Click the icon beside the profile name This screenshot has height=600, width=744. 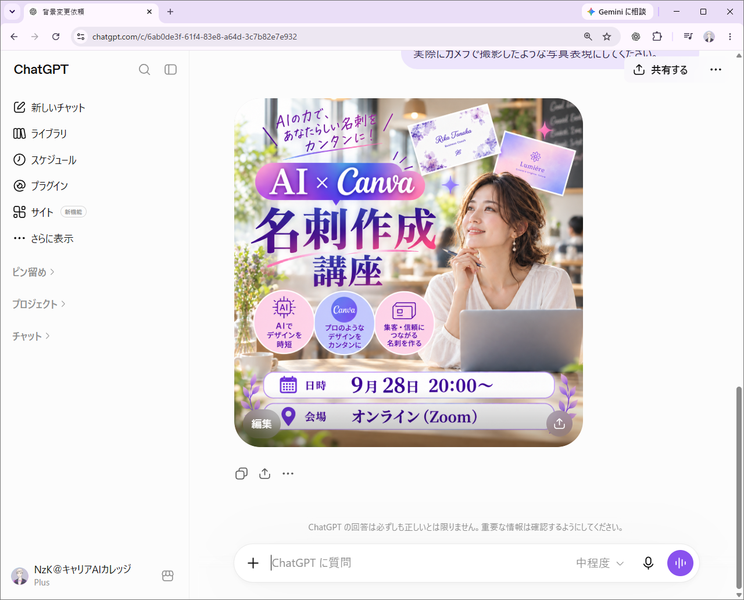click(x=168, y=576)
